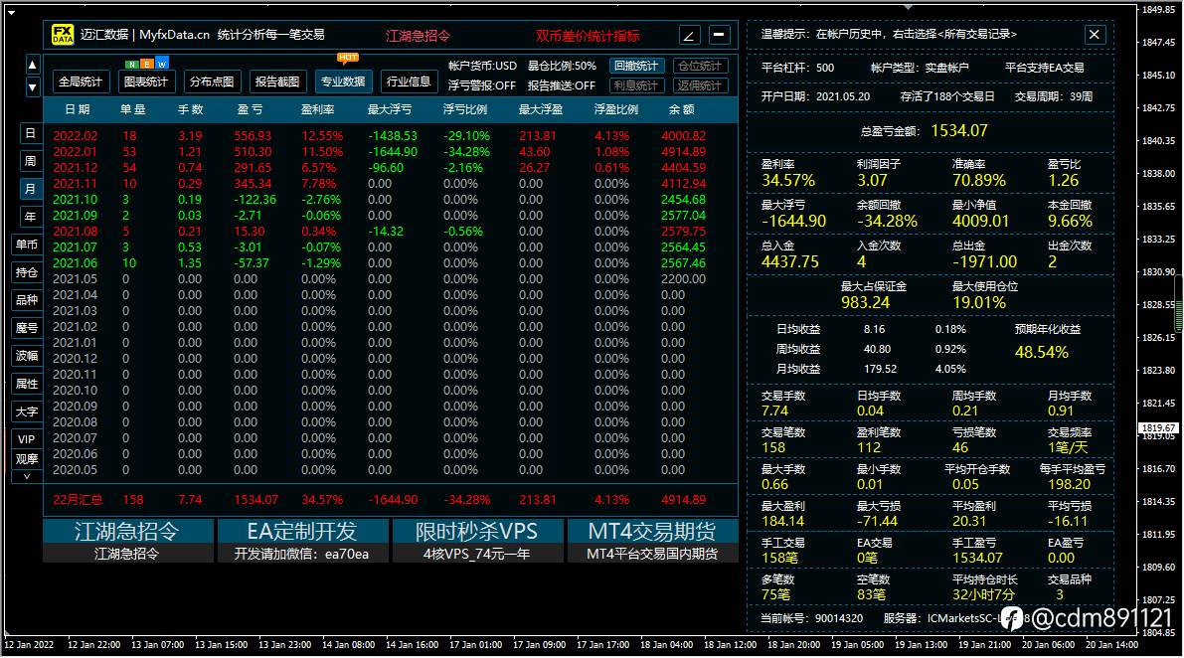
Task: Click the MT4交易期货 banner
Action: (x=652, y=541)
